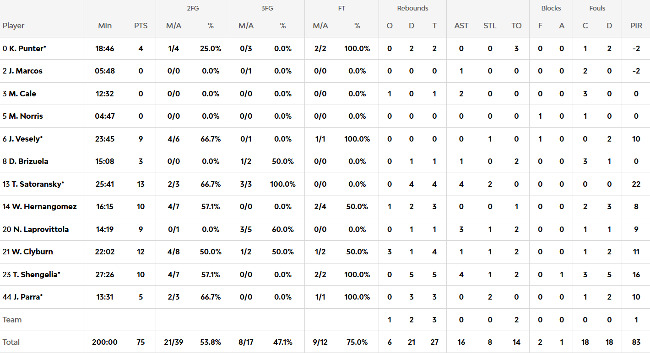Click the STL column header
The image size is (650, 353).
pyautogui.click(x=490, y=26)
